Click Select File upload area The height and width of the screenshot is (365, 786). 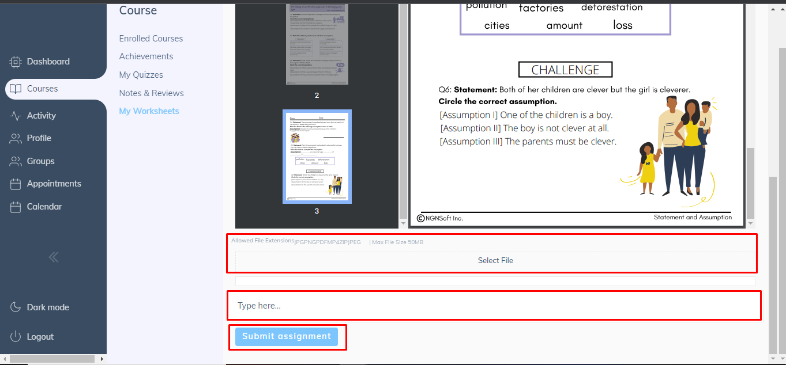(x=495, y=261)
